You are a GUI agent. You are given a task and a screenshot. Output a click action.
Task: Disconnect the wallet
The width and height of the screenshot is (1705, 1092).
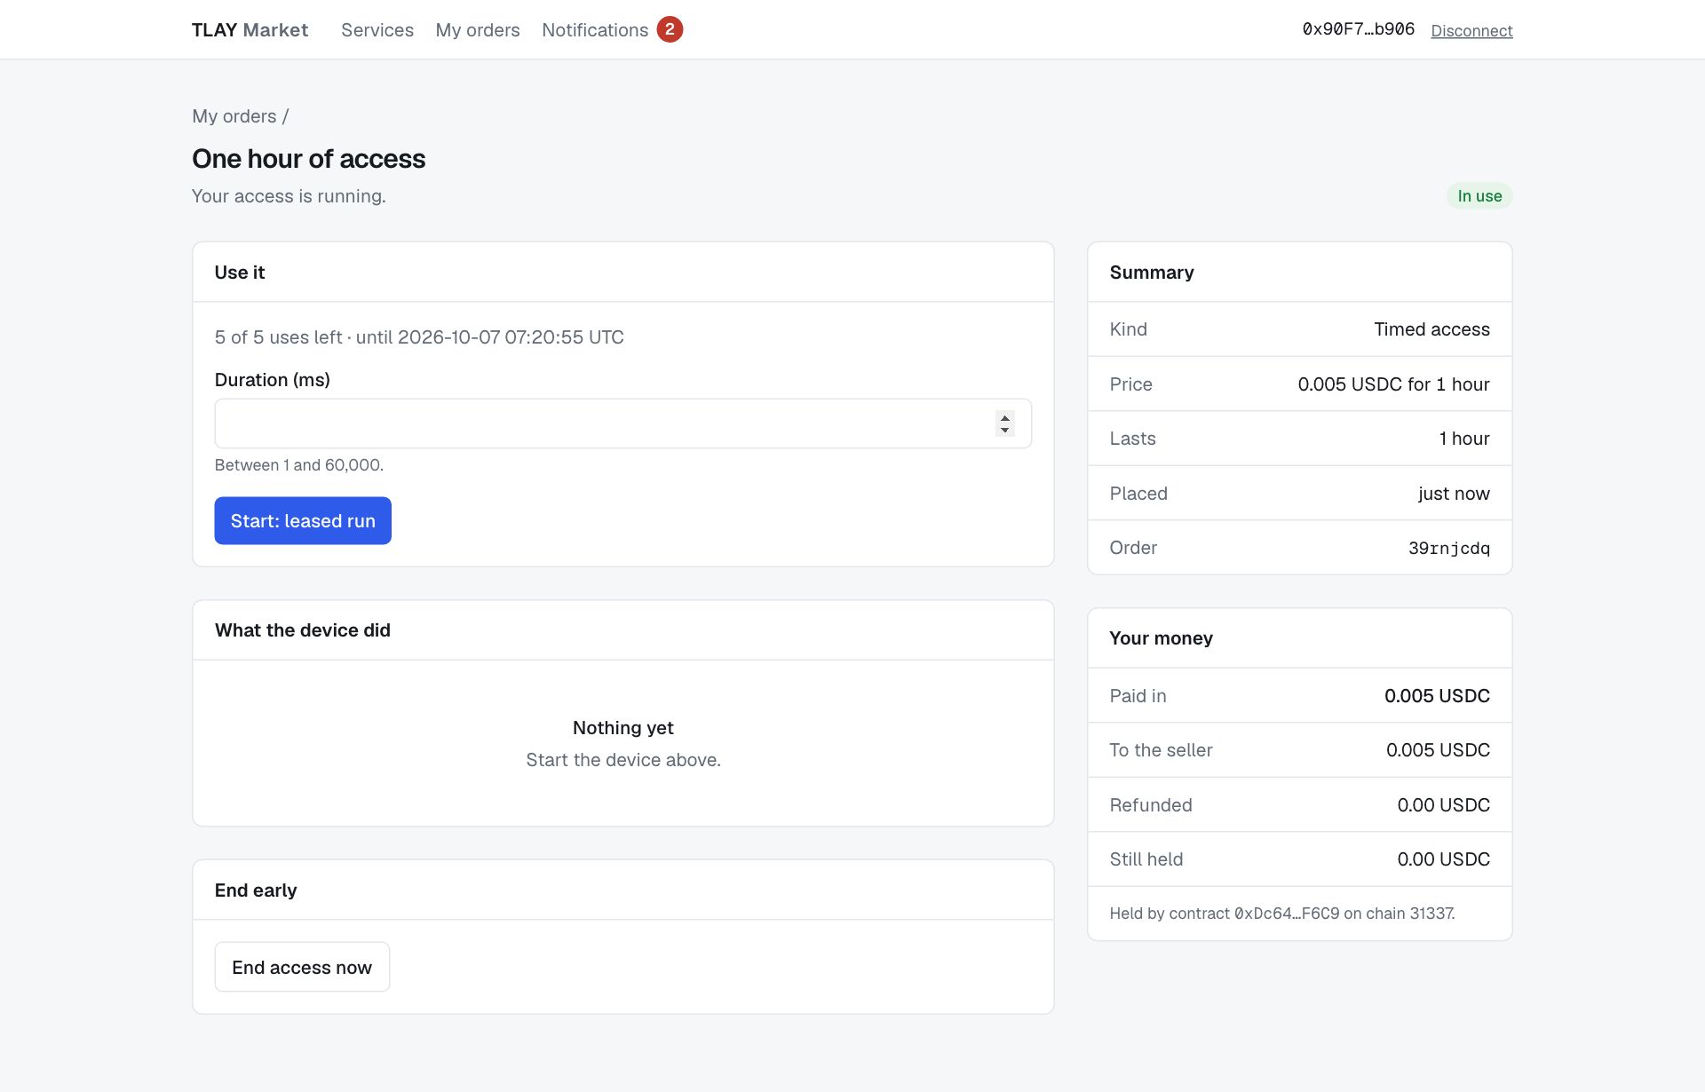point(1471,31)
